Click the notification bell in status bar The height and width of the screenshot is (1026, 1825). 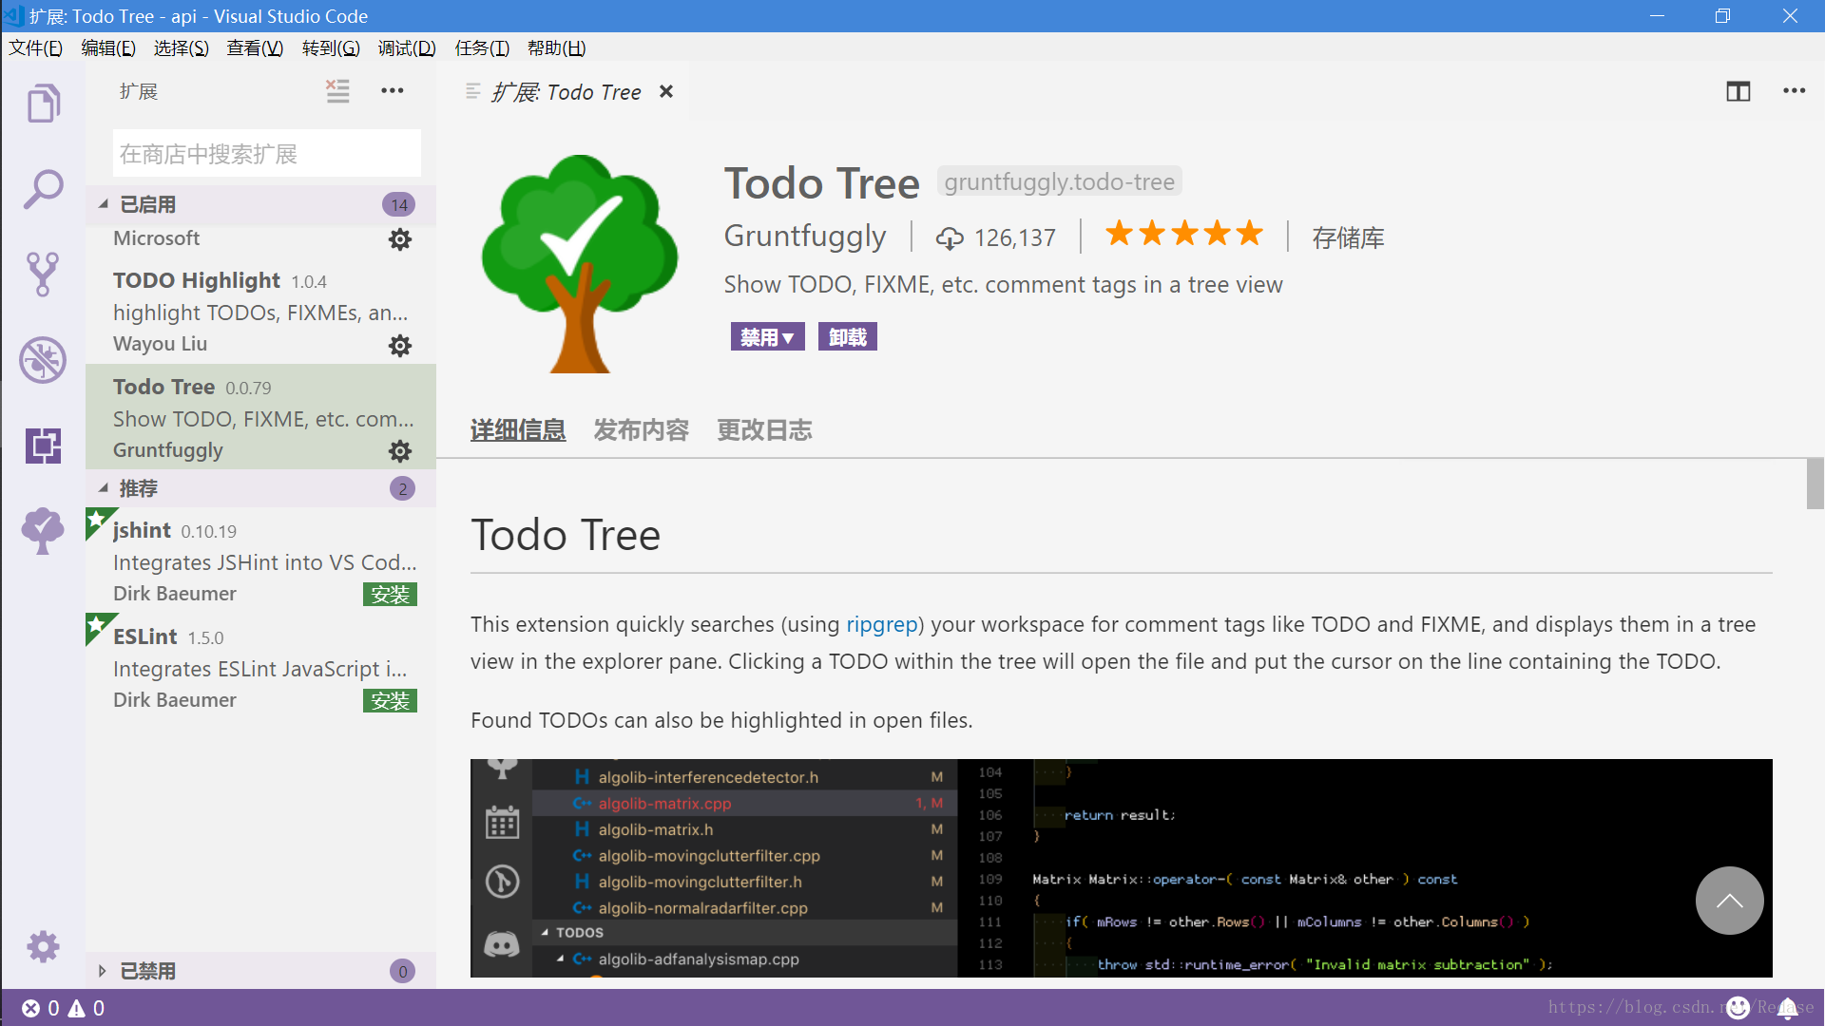click(x=1788, y=1008)
